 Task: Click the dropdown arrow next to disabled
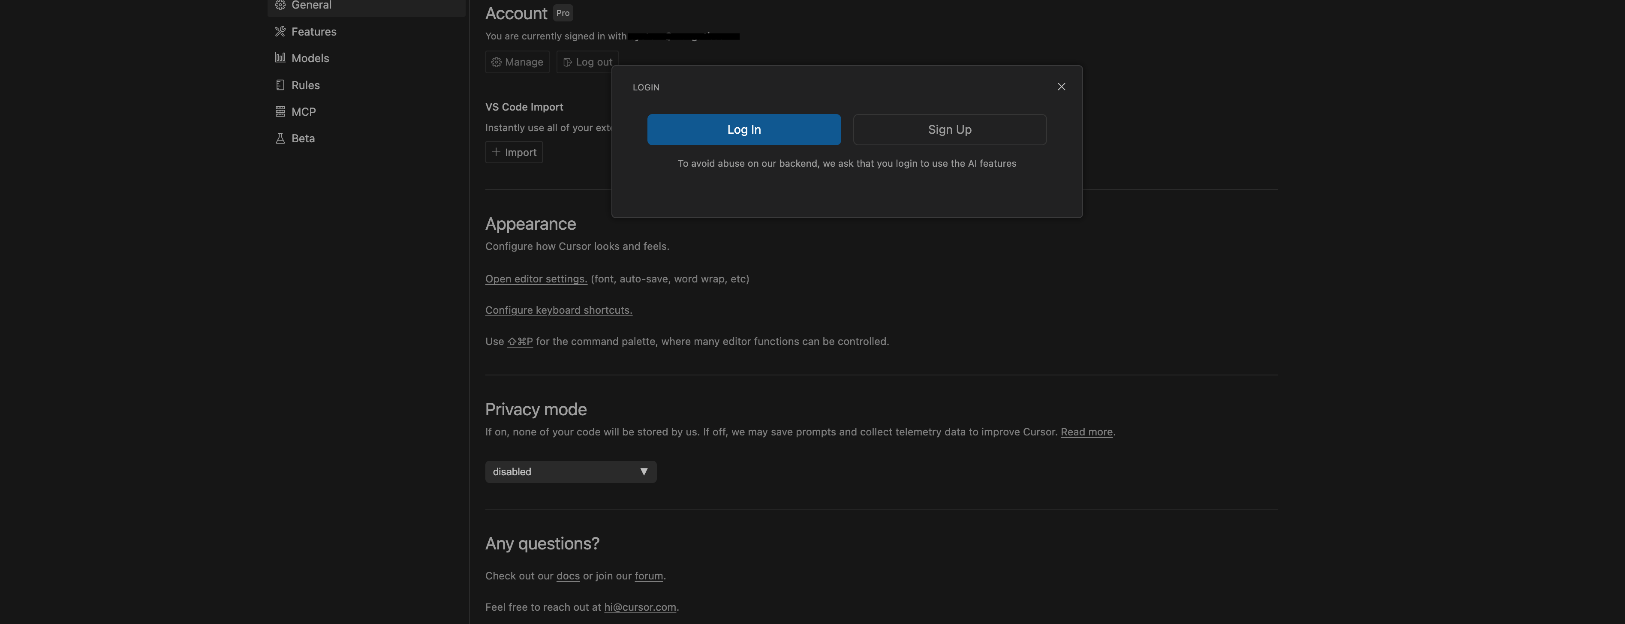coord(644,471)
